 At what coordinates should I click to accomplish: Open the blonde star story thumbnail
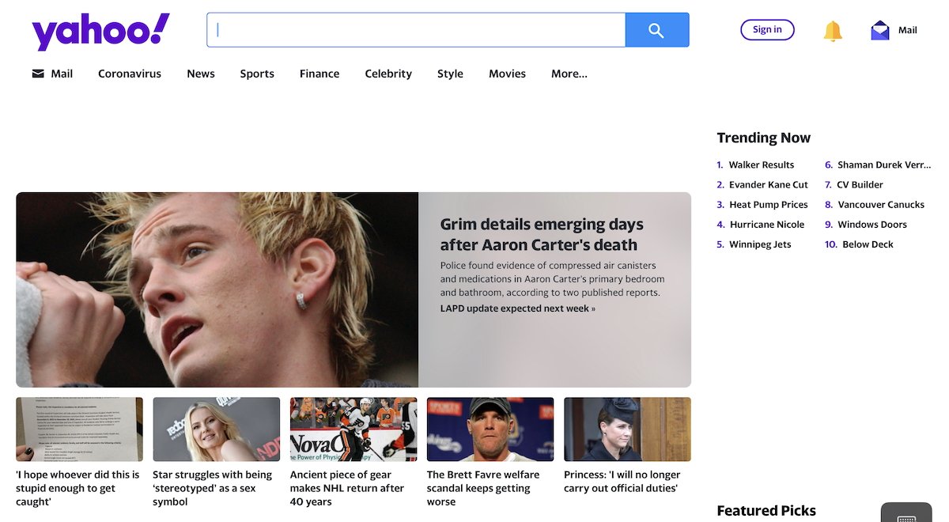pyautogui.click(x=216, y=429)
